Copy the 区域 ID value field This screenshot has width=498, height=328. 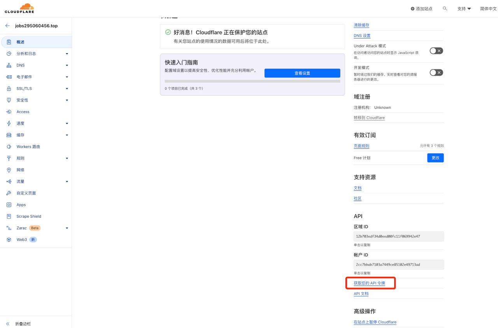(399, 236)
